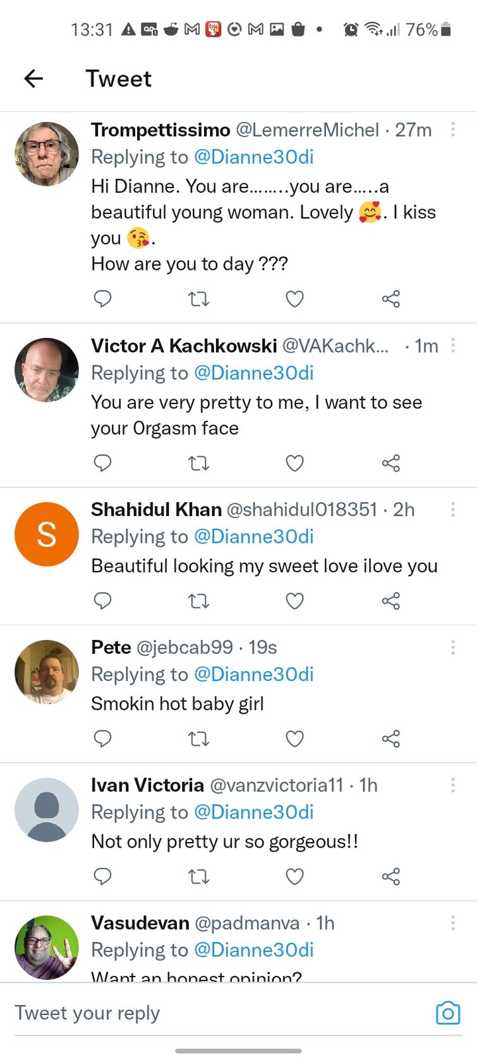This screenshot has height=1060, width=477.
Task: Open @Dianne30di link in Trompettissimo's reply
Action: tap(253, 157)
